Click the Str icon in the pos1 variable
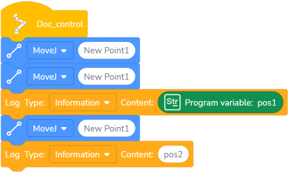This screenshot has width=289, height=172. tap(172, 102)
